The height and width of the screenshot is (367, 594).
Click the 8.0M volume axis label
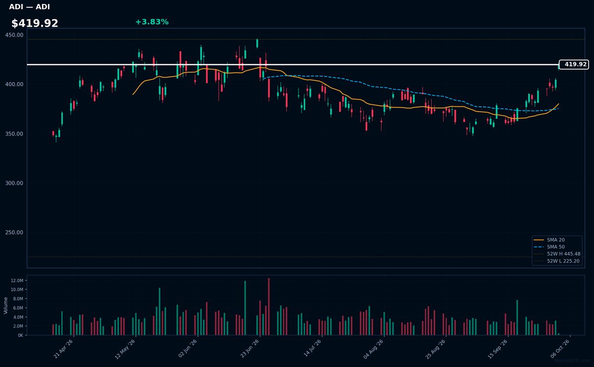coord(18,299)
